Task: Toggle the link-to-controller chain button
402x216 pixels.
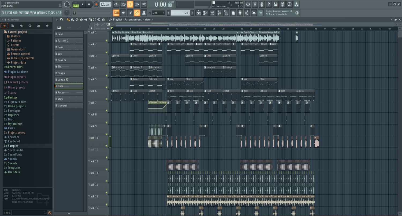Action: (x=137, y=13)
